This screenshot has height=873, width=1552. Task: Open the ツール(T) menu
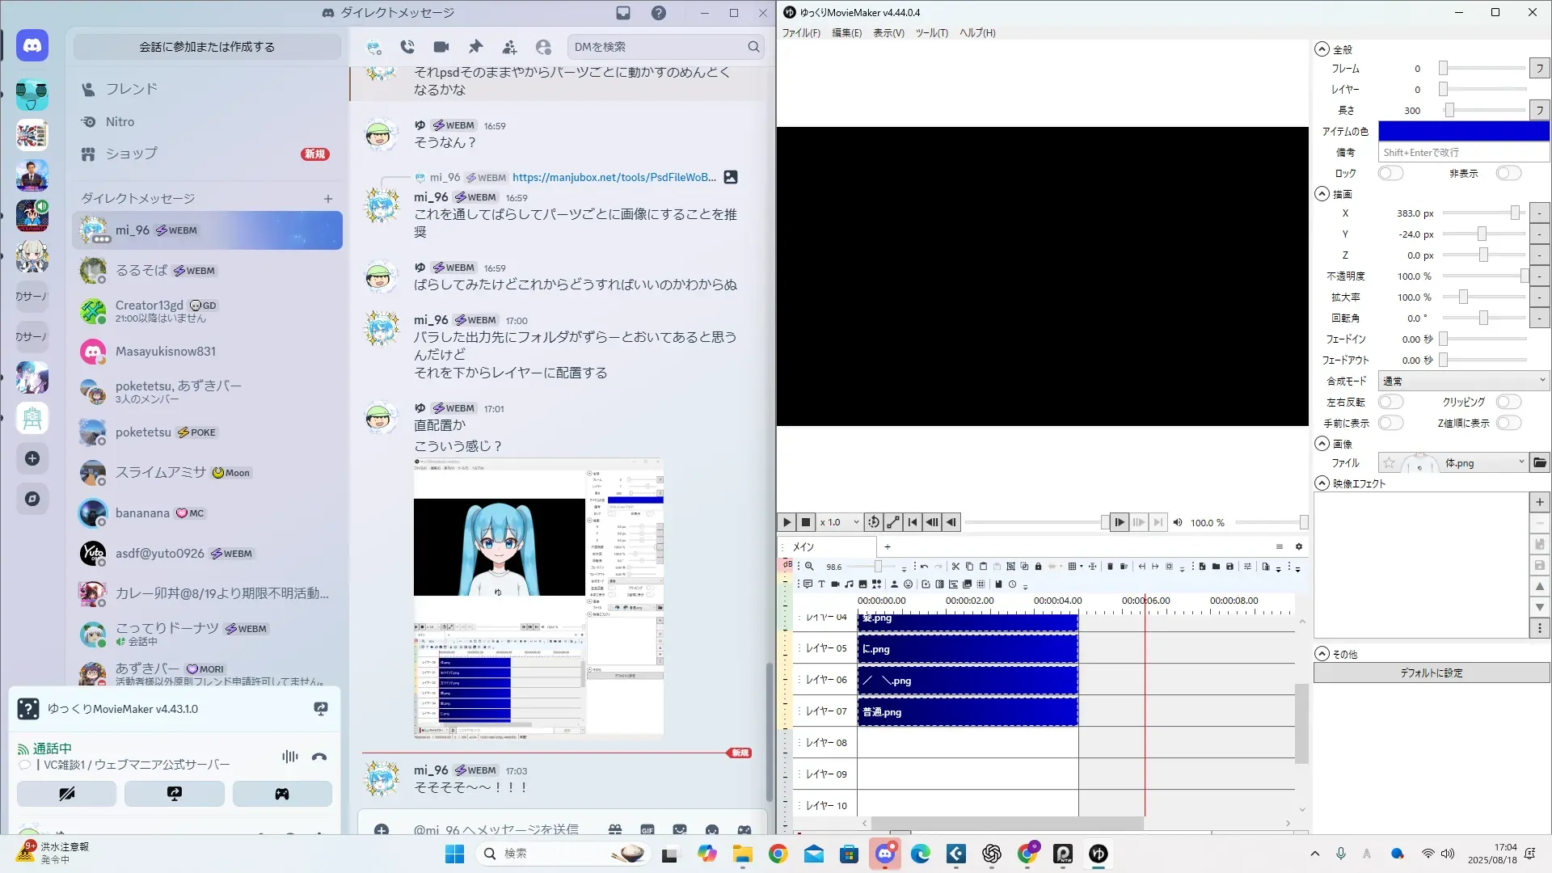pyautogui.click(x=931, y=33)
